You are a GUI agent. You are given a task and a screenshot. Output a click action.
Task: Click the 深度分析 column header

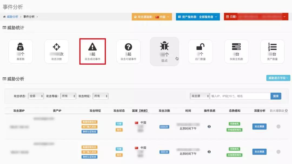(260, 111)
